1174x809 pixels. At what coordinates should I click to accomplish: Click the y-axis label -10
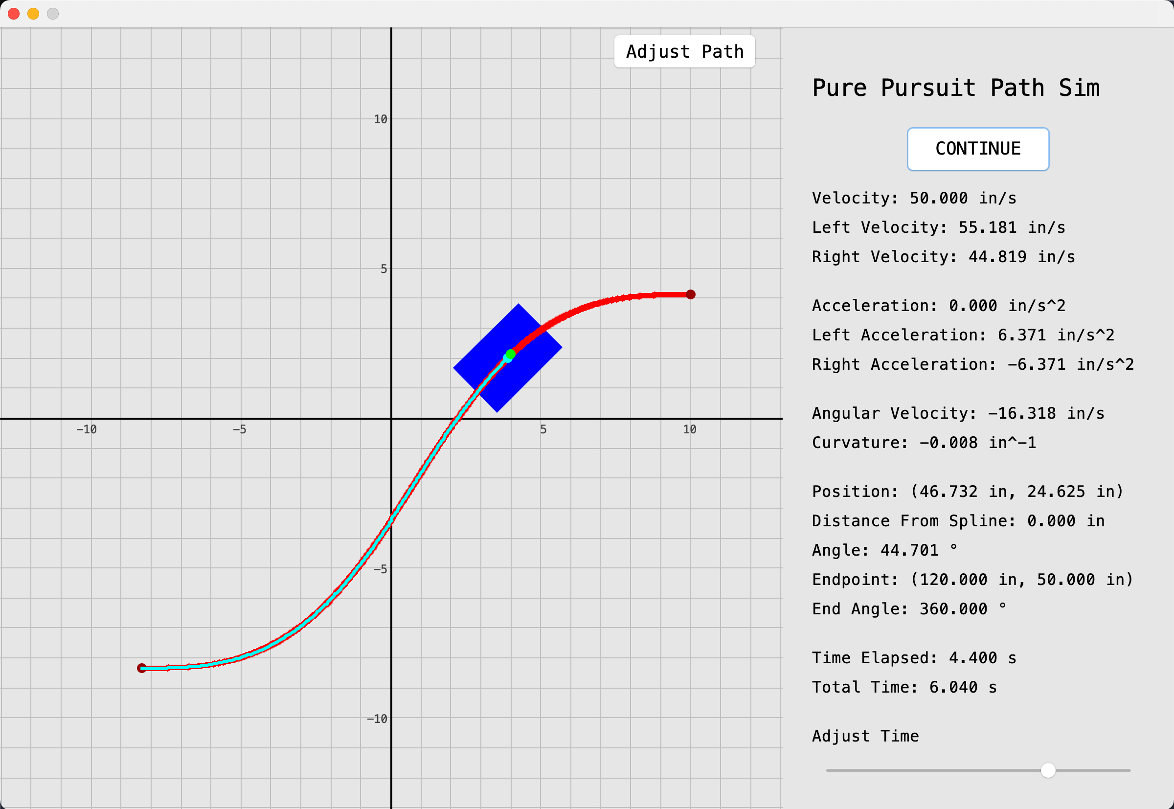[x=377, y=719]
